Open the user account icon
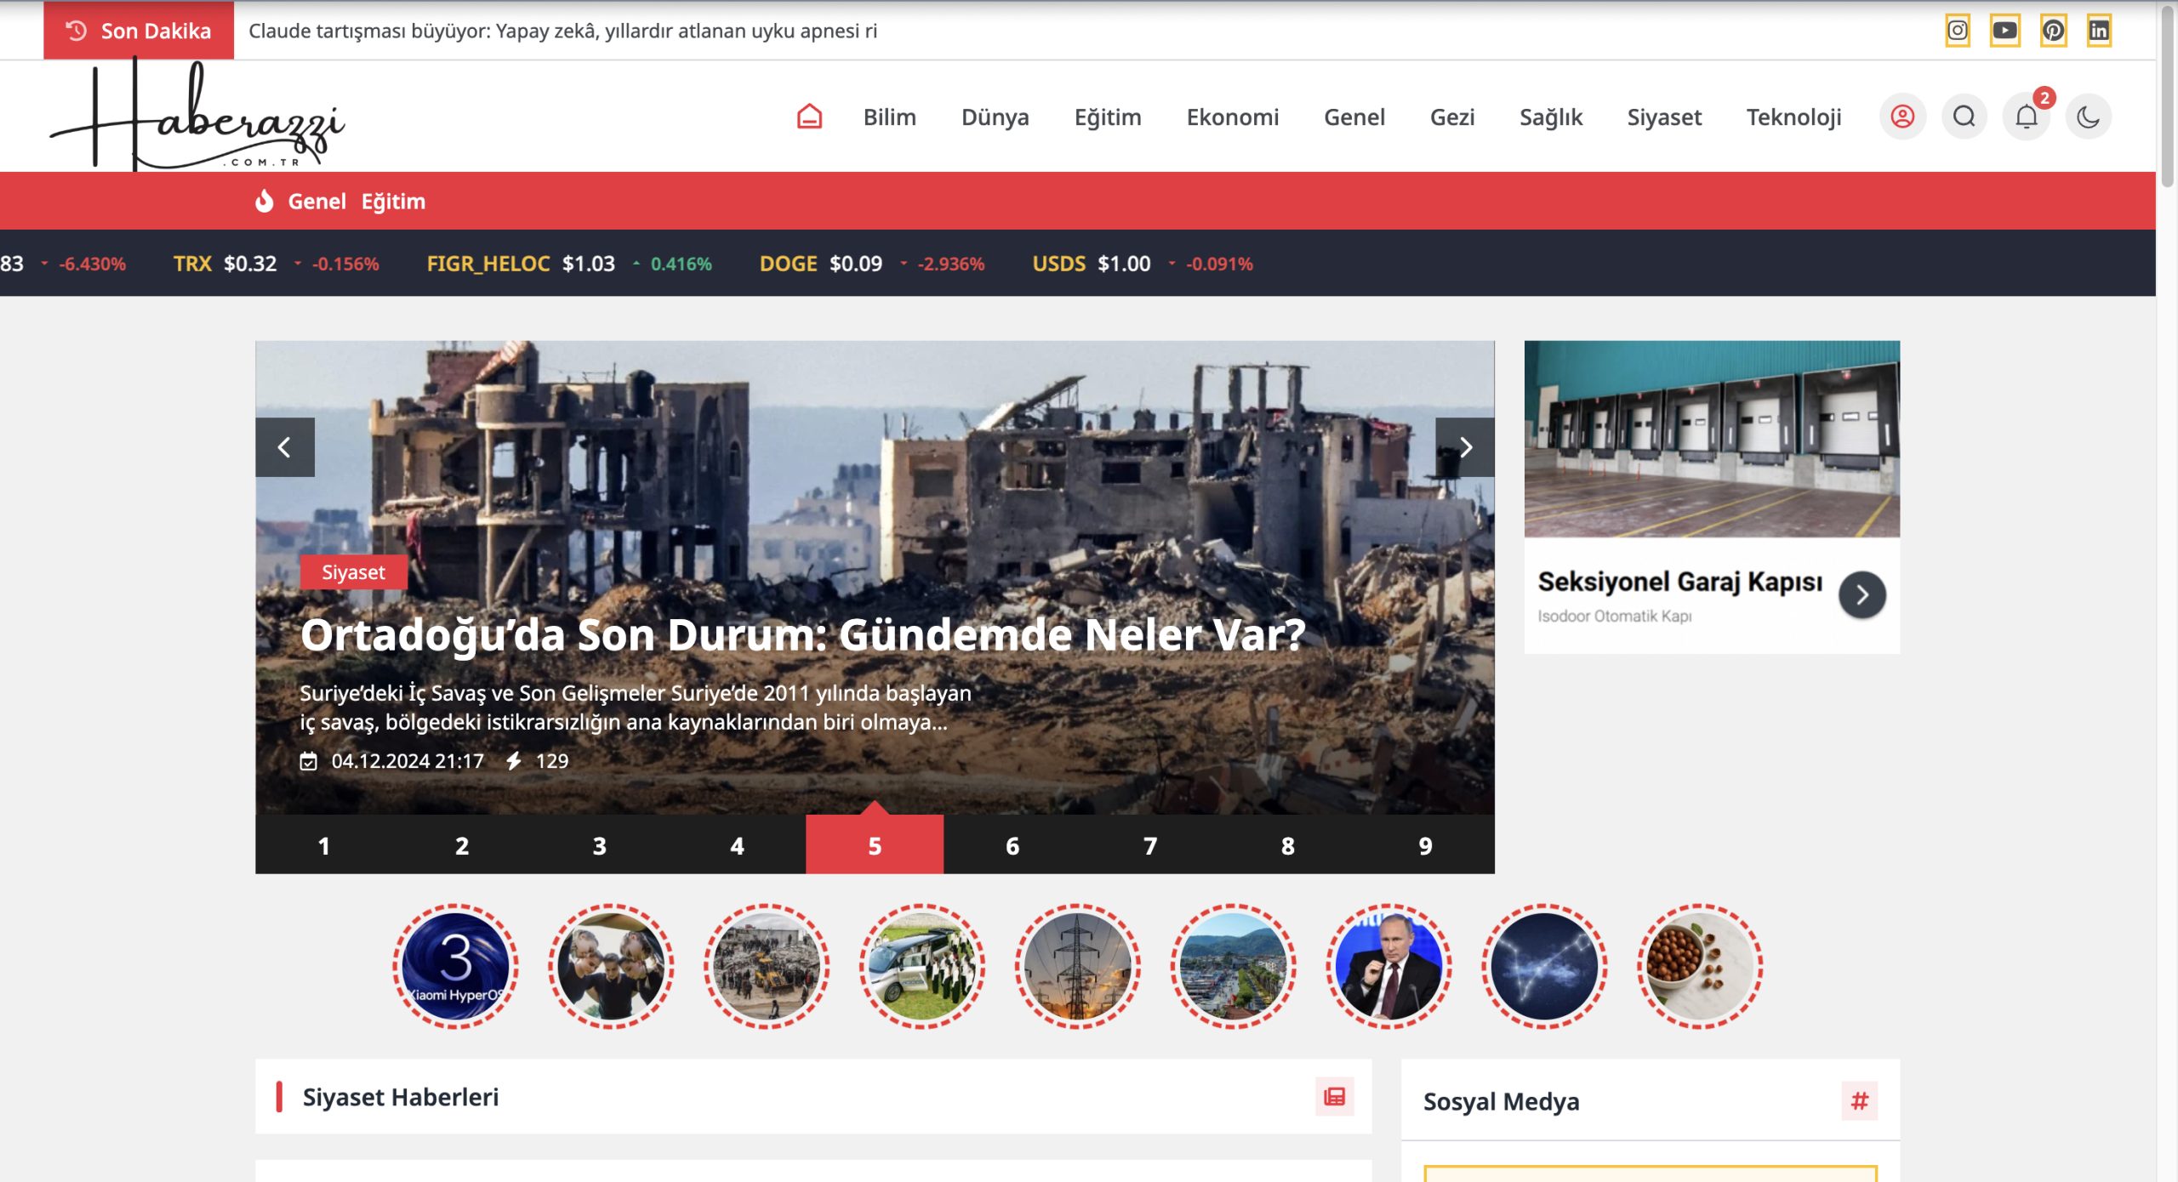2178x1182 pixels. pyautogui.click(x=1902, y=116)
